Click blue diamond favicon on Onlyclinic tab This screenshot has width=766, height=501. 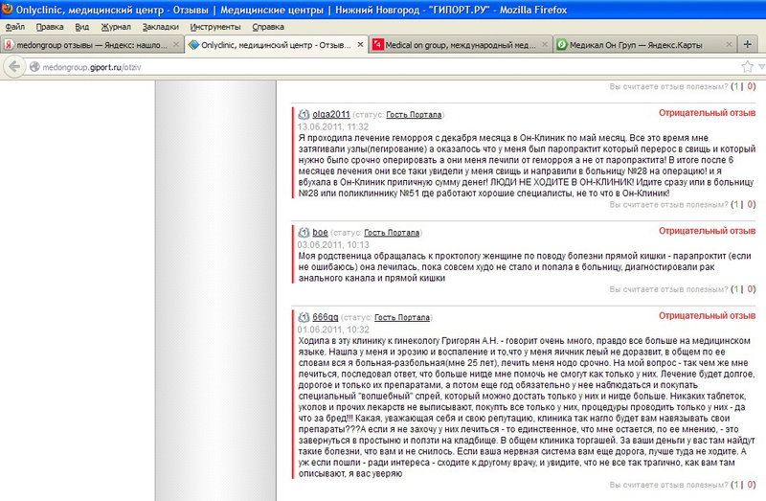pos(194,44)
